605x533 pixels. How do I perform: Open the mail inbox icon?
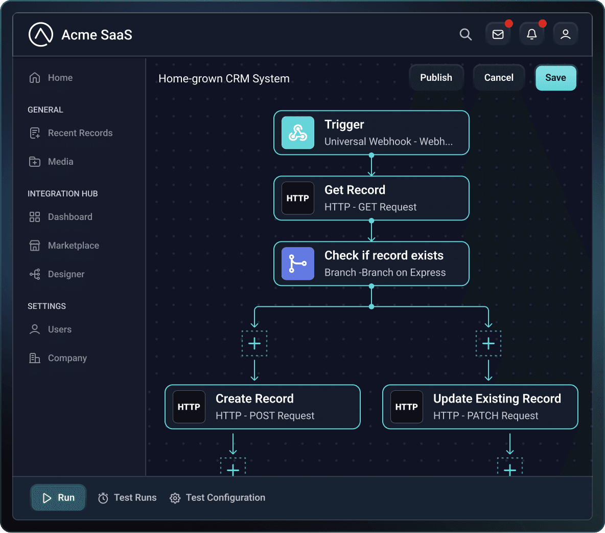coord(498,34)
